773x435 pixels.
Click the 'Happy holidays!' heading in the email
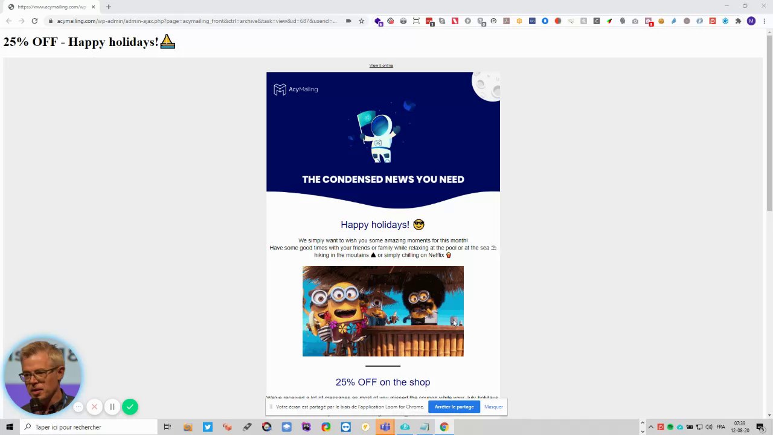383,225
